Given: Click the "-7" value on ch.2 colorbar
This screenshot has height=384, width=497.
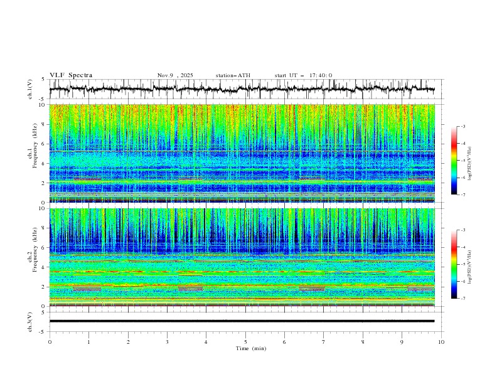Looking at the screenshot, I should click(x=462, y=299).
